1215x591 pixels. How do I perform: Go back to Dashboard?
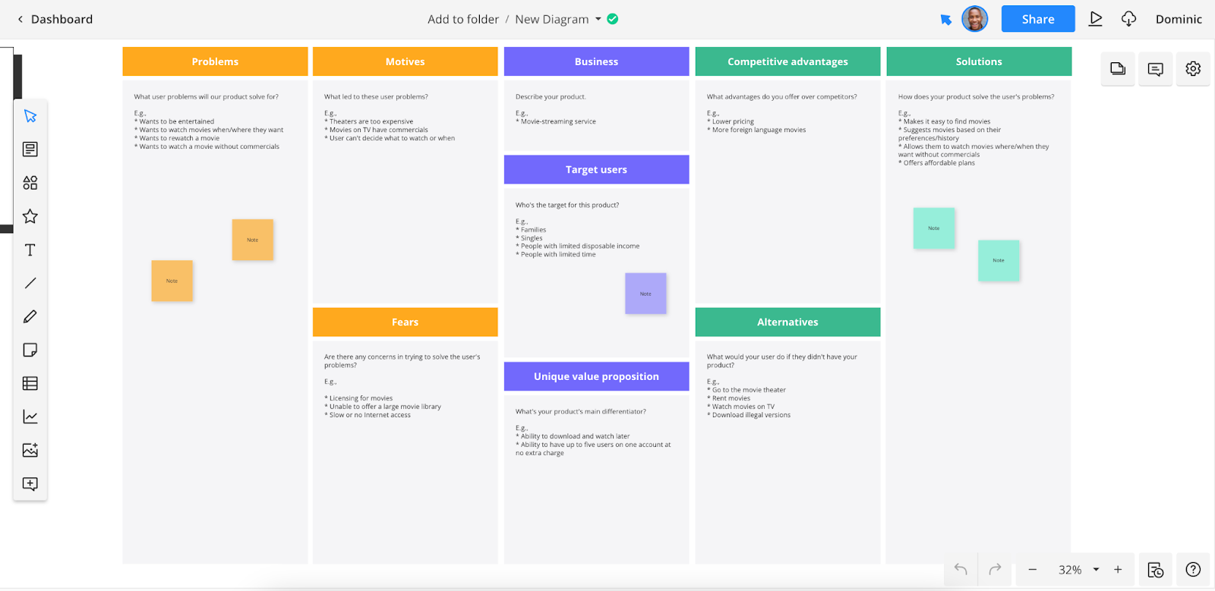(x=55, y=19)
